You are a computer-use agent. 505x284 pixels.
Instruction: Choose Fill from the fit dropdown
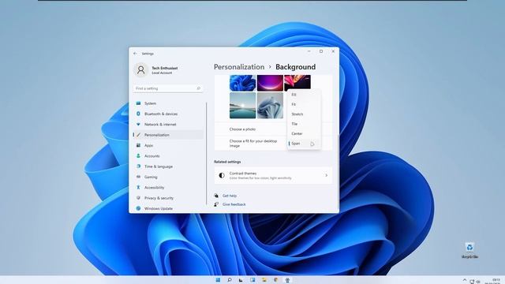point(304,95)
